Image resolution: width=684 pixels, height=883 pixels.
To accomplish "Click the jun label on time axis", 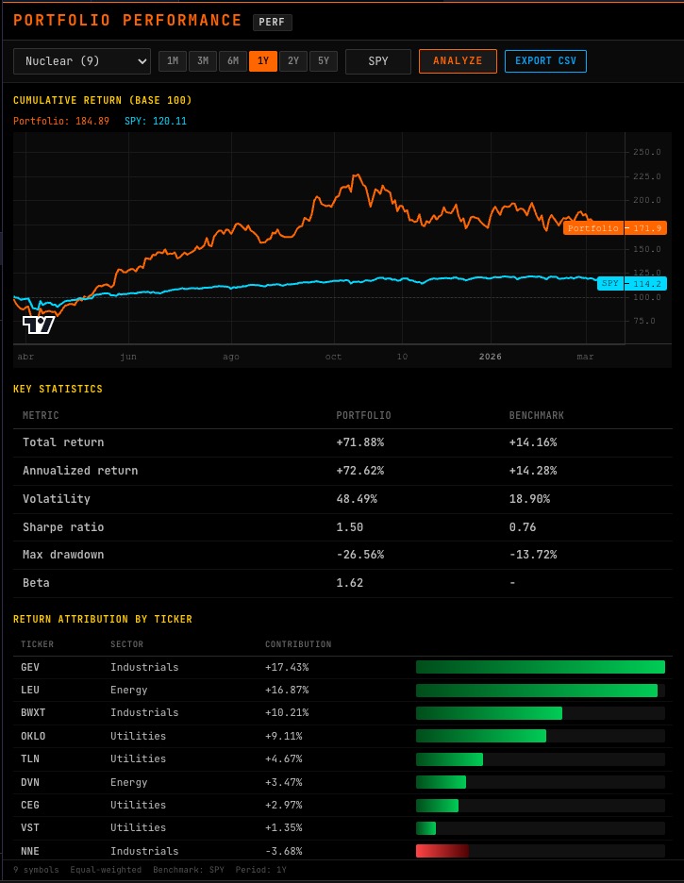I will pos(128,357).
